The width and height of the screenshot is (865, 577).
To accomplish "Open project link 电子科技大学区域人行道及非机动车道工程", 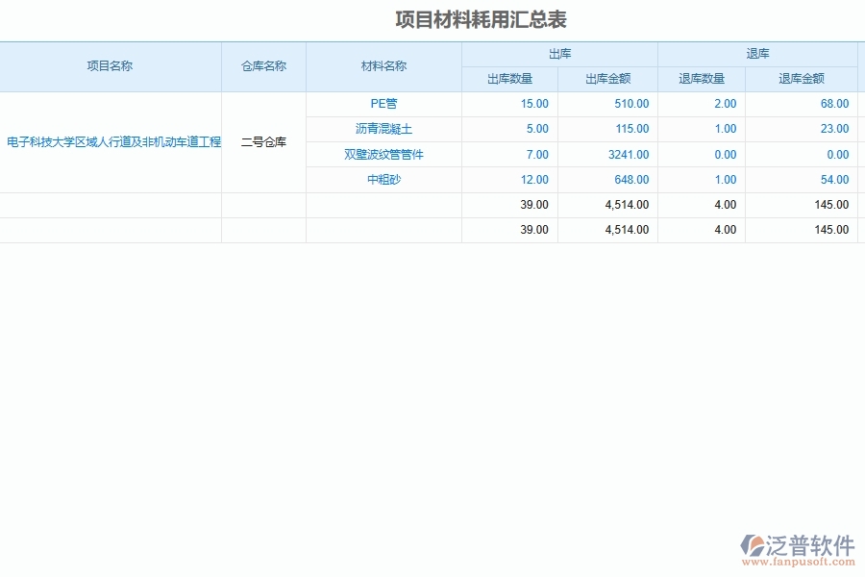I will [110, 141].
